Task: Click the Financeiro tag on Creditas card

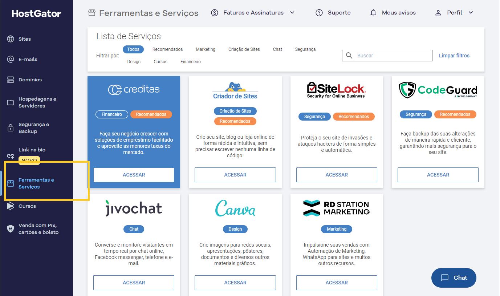Action: click(x=112, y=114)
